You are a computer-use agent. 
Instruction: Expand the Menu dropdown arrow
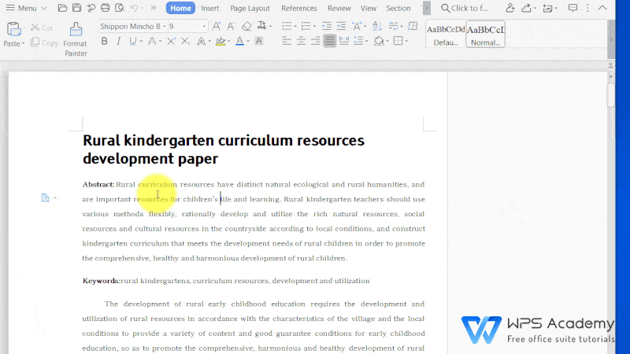point(43,8)
